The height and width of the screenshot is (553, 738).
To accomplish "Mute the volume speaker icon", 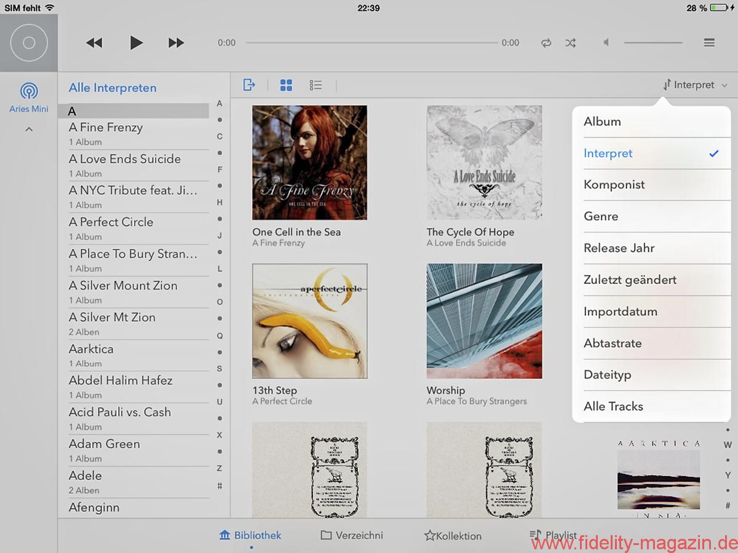I will click(x=606, y=42).
